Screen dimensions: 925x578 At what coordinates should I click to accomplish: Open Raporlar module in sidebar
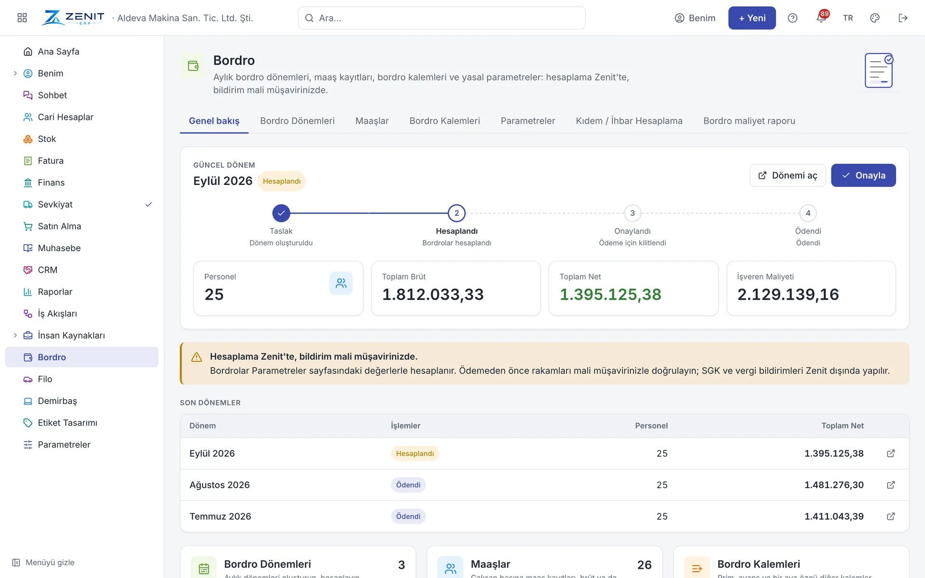pyautogui.click(x=82, y=292)
